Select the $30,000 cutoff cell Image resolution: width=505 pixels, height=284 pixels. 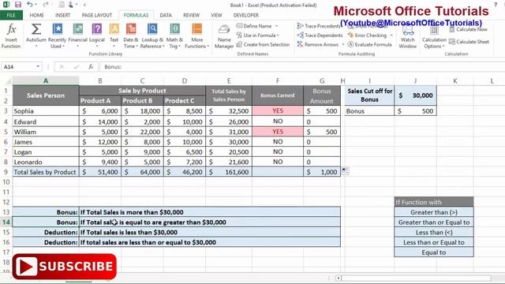click(416, 95)
